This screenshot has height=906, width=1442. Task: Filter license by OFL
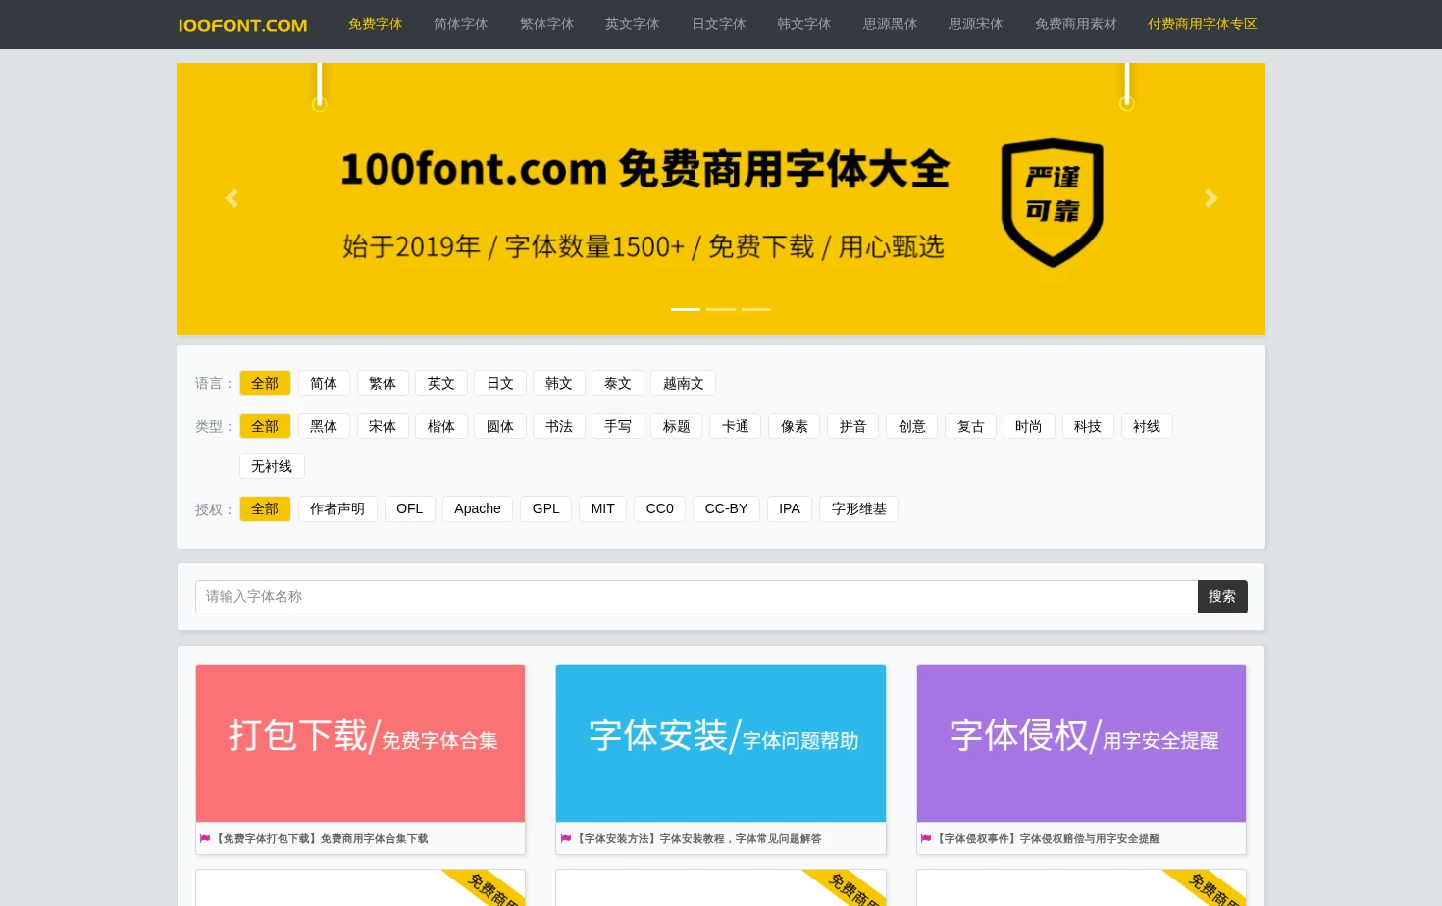coord(410,508)
